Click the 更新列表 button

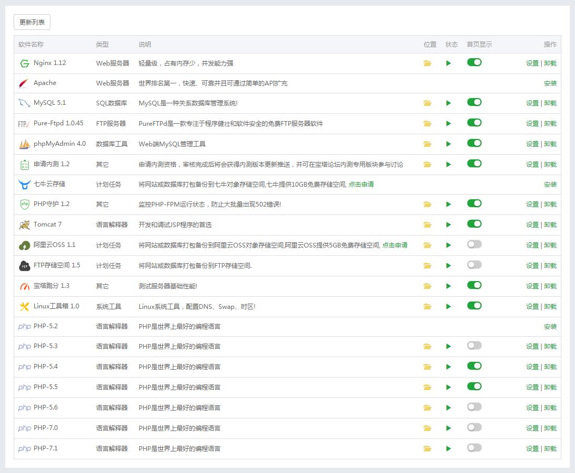click(x=32, y=22)
